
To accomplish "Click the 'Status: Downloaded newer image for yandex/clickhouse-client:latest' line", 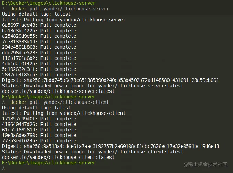I will (x=93, y=152).
